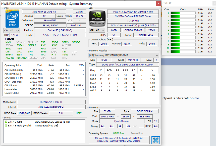Click the module clock 934 MHz field
This screenshot has width=216, height=146.
tap(133, 60)
